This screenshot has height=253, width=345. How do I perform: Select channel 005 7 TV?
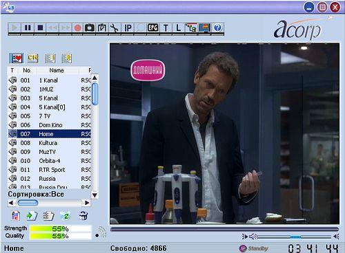tap(50, 116)
